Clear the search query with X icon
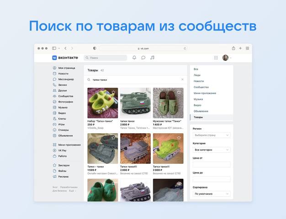The width and height of the screenshot is (286, 219). 182,79
